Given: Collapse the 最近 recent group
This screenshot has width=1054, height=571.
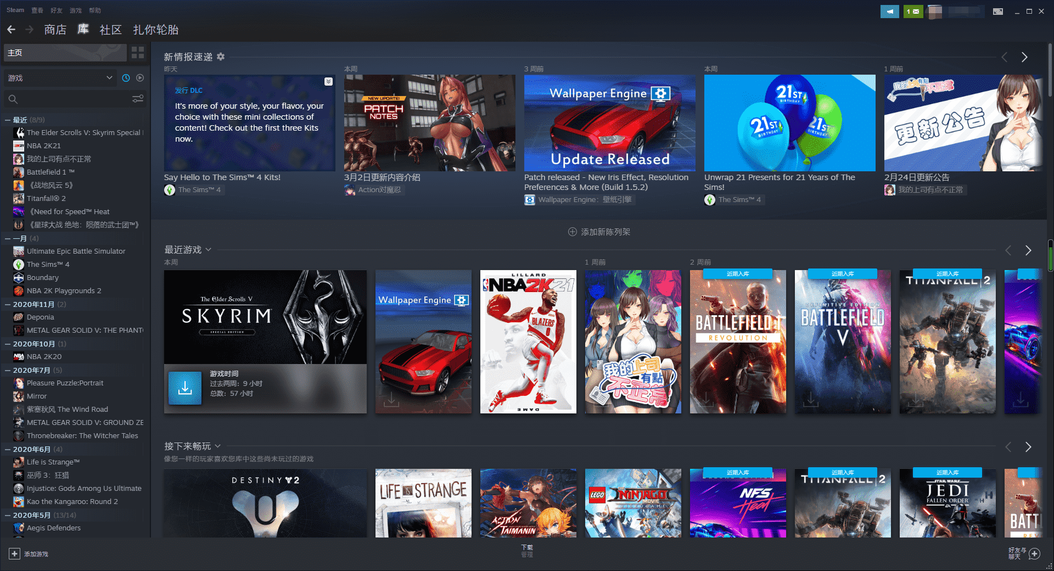Looking at the screenshot, I should [x=8, y=120].
